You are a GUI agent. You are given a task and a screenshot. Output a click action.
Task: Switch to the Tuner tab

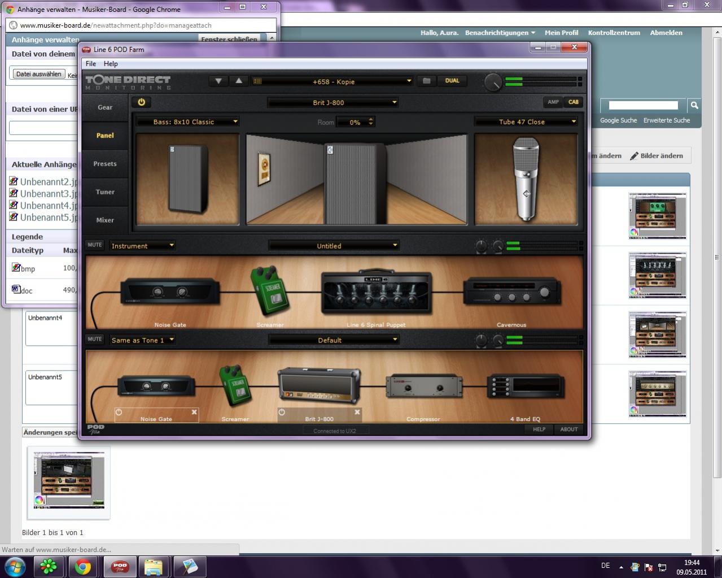pos(105,192)
